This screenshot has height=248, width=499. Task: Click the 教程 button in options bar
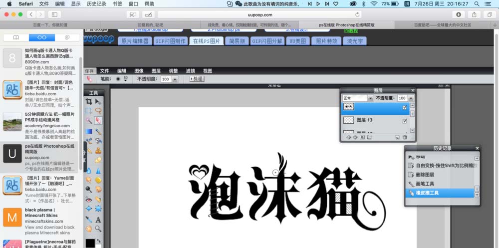[x=197, y=79]
